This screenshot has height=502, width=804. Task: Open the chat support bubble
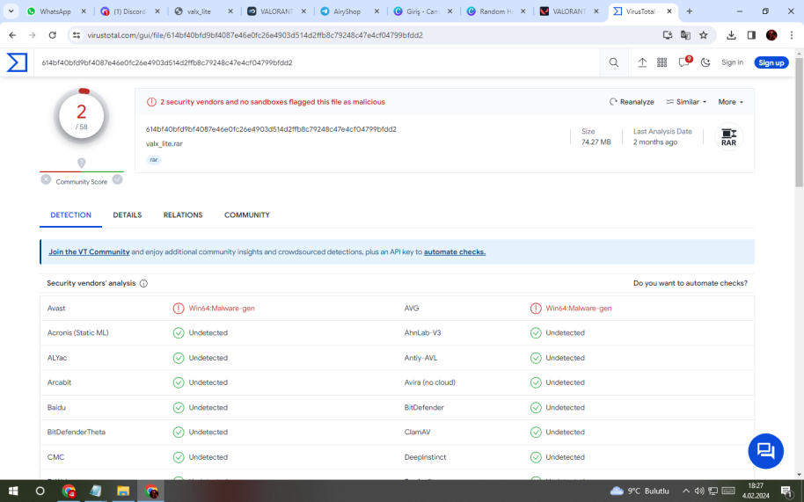point(765,451)
